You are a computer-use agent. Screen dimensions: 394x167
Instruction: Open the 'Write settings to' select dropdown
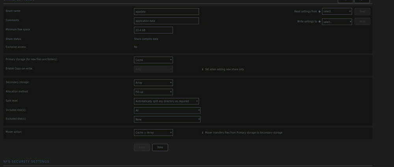tap(337, 22)
